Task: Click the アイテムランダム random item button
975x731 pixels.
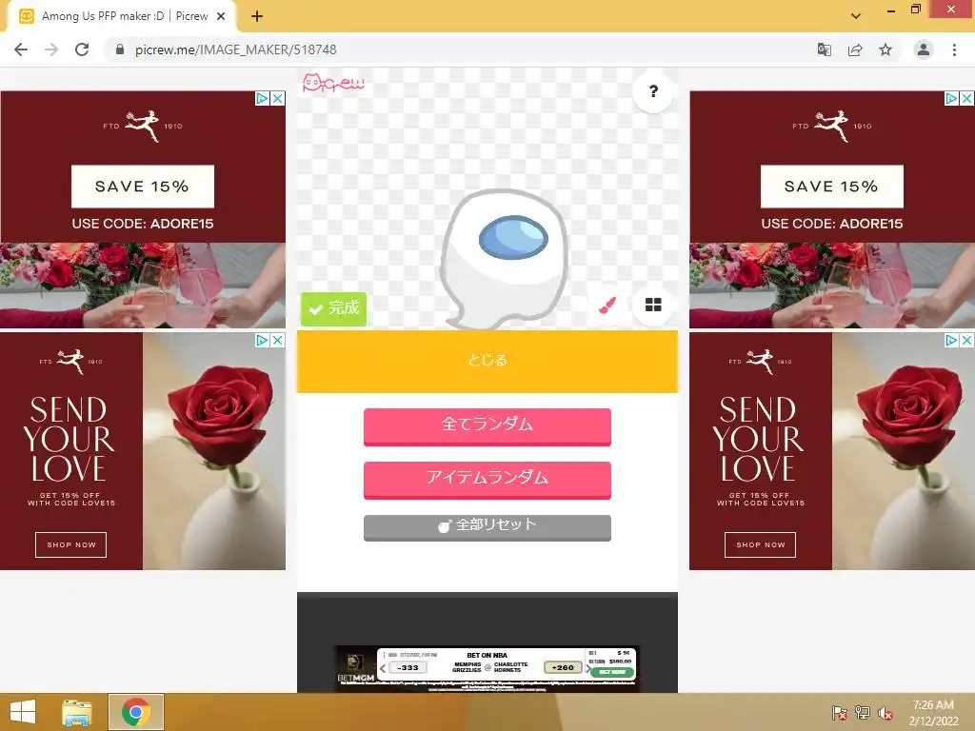Action: [487, 479]
